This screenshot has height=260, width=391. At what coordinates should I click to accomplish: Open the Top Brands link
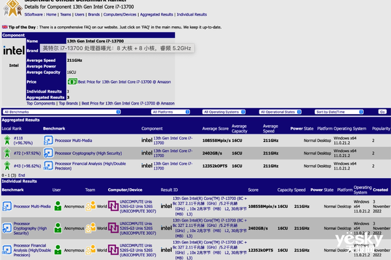(68, 103)
